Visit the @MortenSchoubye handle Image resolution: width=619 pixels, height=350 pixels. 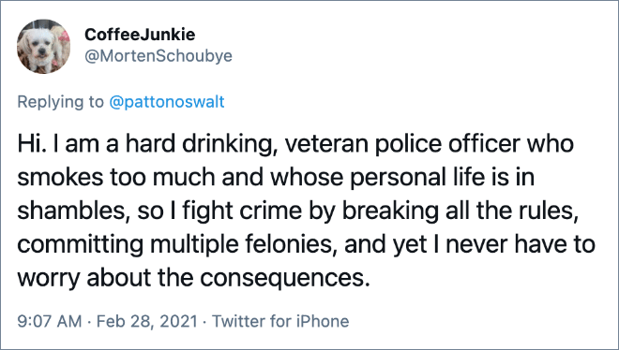point(159,56)
